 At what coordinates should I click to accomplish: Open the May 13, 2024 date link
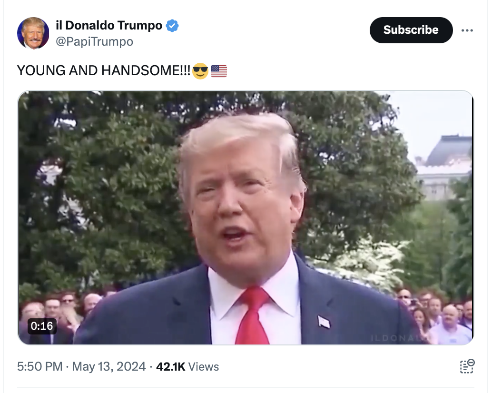click(x=109, y=366)
